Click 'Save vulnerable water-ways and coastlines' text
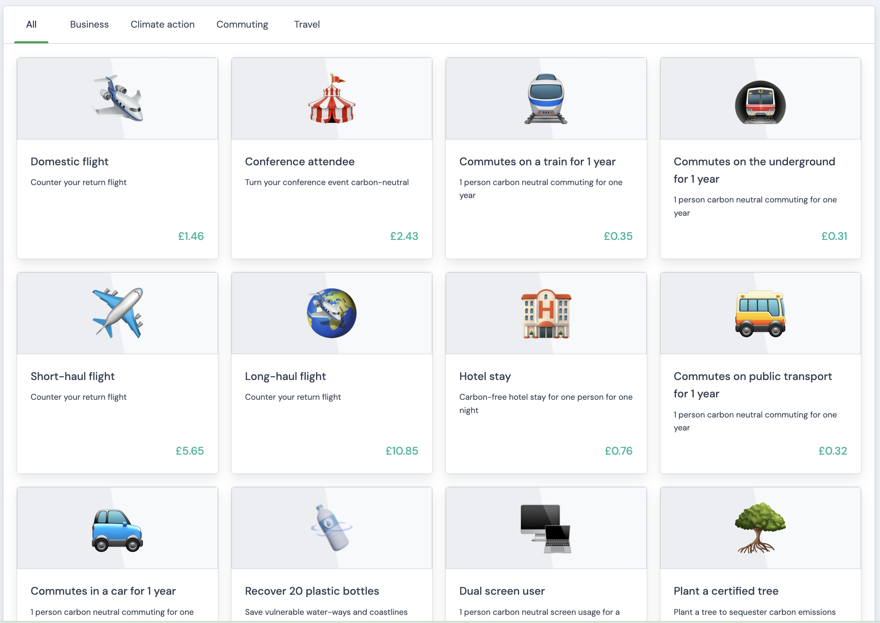 [x=326, y=612]
